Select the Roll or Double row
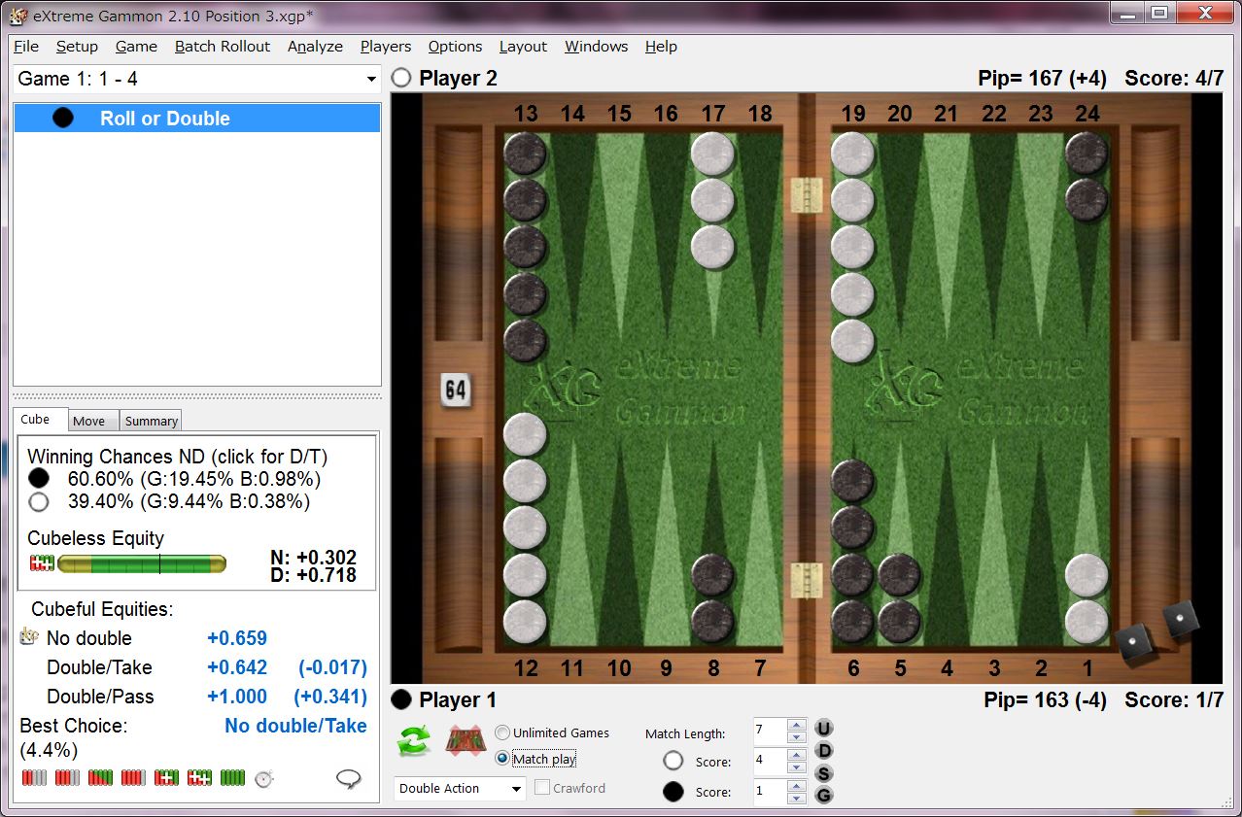The height and width of the screenshot is (817, 1242). point(197,119)
